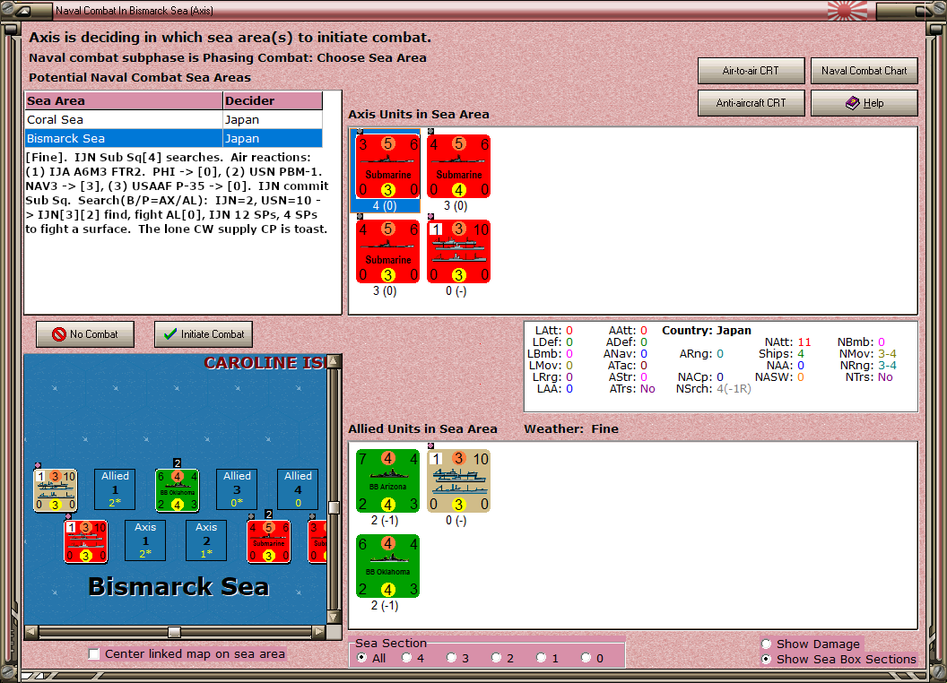
Task: Click the red prohibition icon for No Combat
Action: coord(58,334)
